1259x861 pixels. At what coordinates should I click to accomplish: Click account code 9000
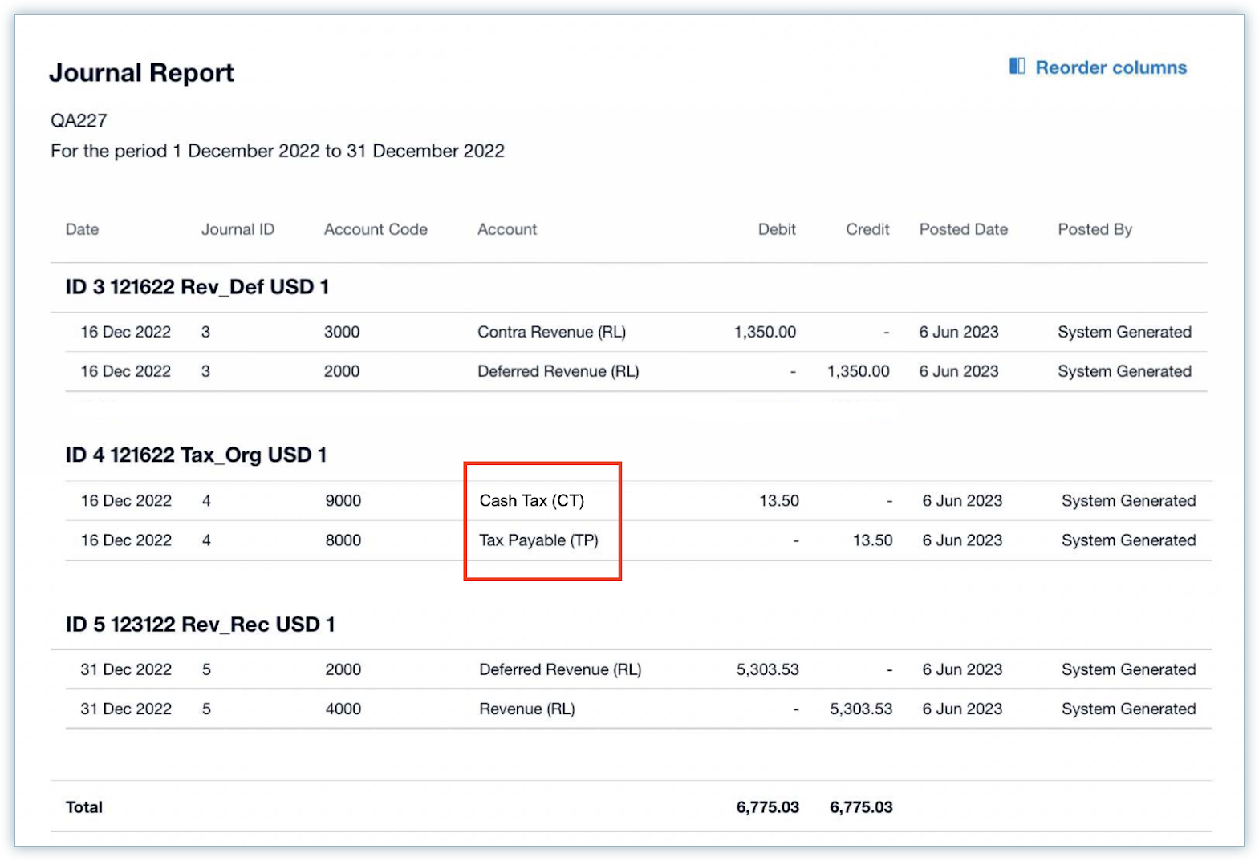click(343, 501)
